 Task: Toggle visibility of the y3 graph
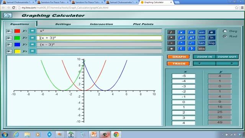click(x=9, y=44)
